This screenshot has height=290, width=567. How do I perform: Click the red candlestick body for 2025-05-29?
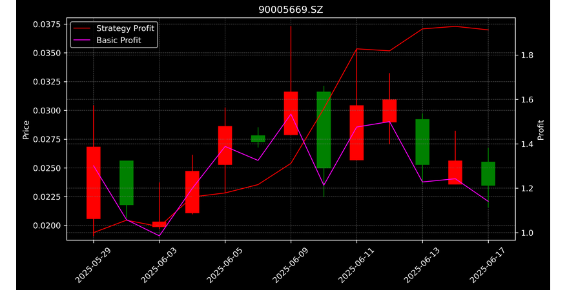[x=94, y=183]
